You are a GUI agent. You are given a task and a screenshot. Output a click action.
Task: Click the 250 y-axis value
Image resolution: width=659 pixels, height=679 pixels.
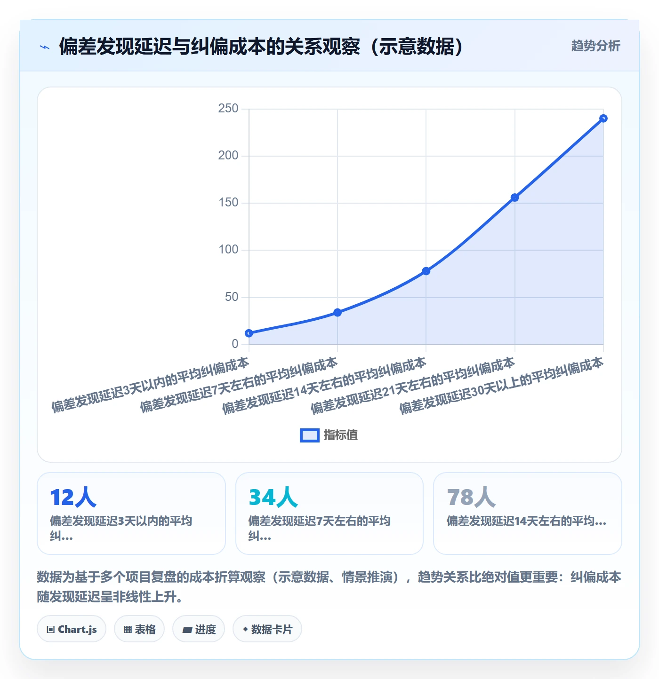point(228,109)
